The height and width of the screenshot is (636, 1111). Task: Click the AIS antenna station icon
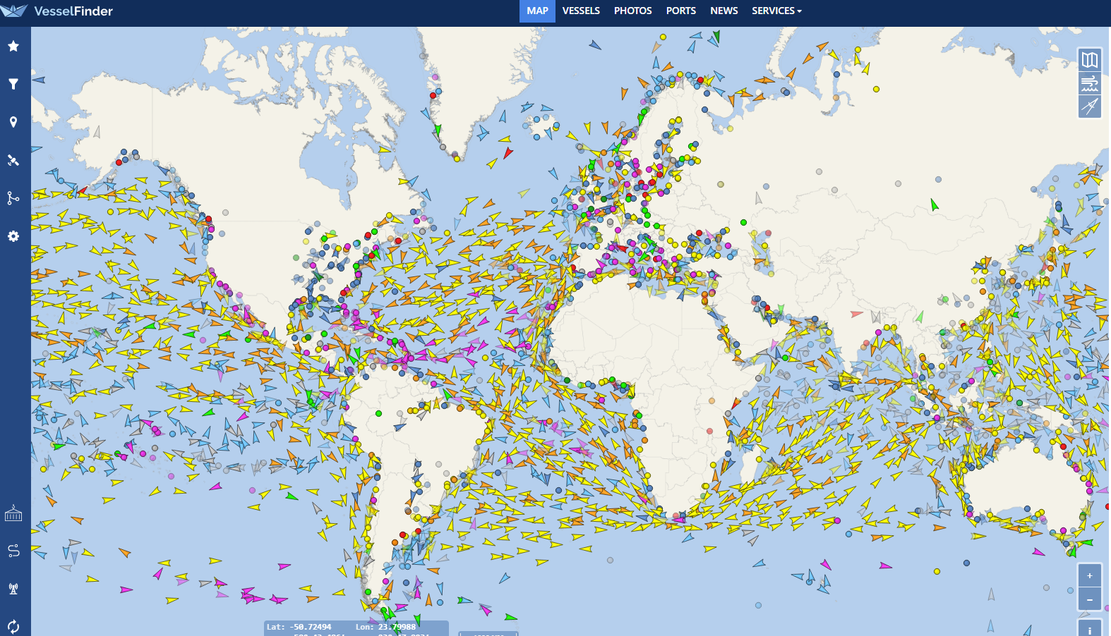13,589
